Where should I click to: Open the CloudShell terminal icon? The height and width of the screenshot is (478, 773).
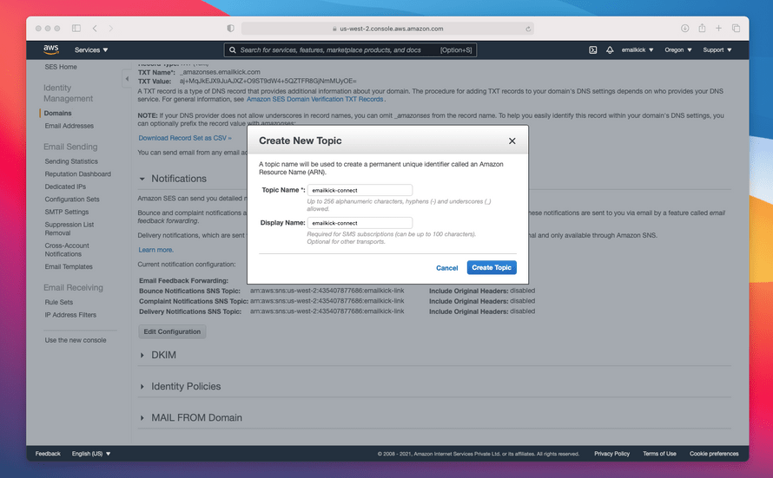[x=593, y=49]
